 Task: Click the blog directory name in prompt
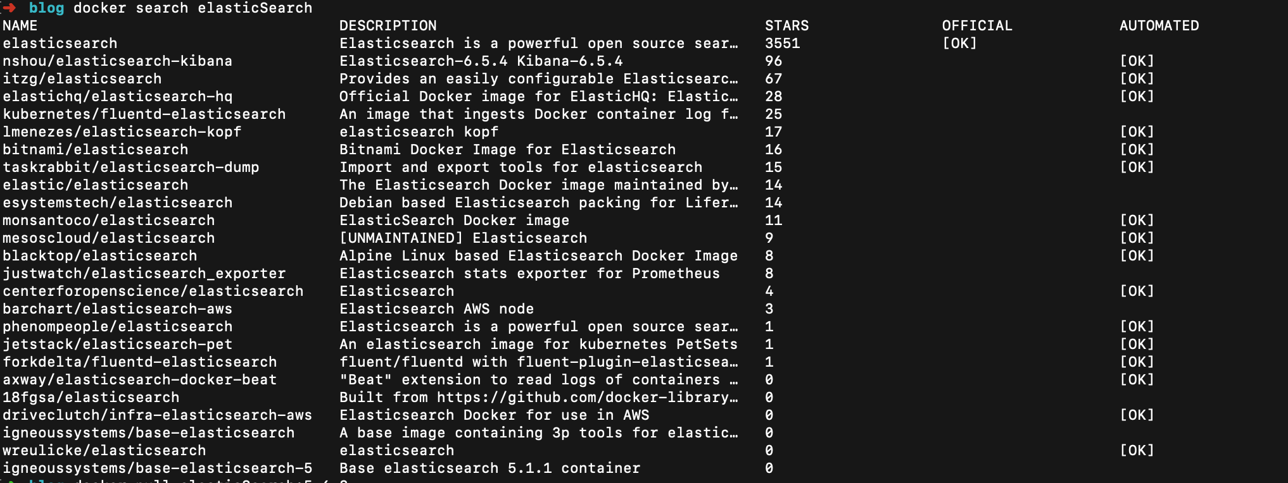pos(46,8)
